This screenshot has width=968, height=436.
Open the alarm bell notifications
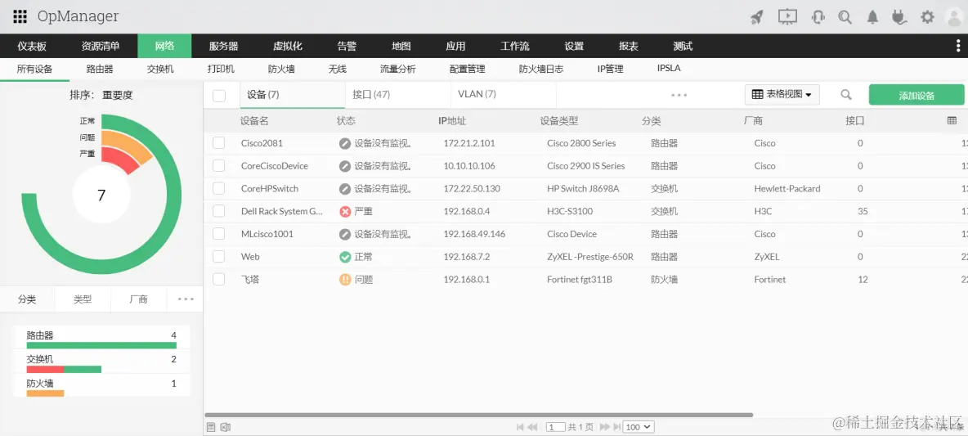coord(872,17)
